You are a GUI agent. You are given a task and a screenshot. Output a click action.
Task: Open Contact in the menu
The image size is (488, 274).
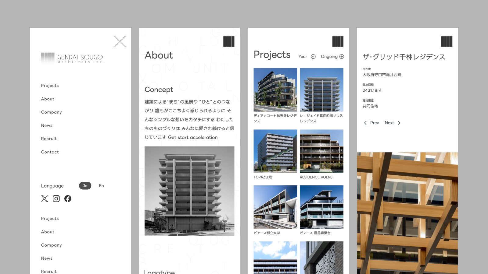(x=50, y=152)
